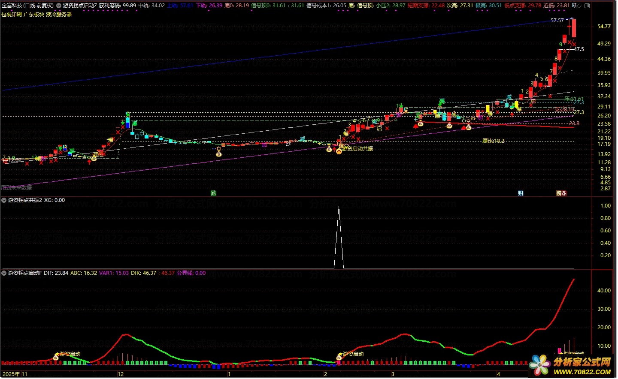Toggle the side panel icon at top right
618x379 pixels.
click(588, 6)
